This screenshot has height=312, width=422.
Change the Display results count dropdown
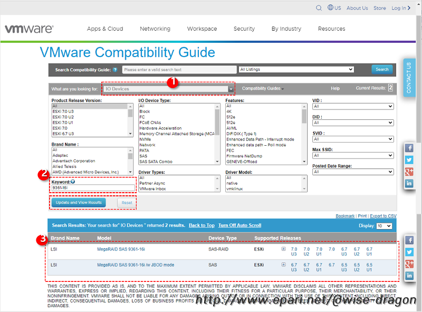tap(384, 226)
